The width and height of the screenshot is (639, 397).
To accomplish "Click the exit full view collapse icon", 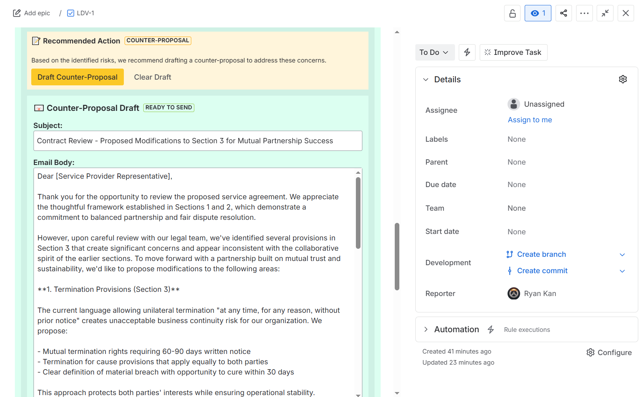I will click(x=605, y=13).
